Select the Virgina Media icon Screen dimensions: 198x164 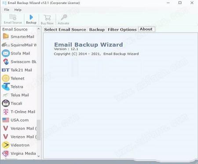[6, 153]
